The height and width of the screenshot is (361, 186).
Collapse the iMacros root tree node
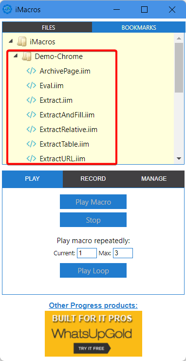click(x=11, y=41)
